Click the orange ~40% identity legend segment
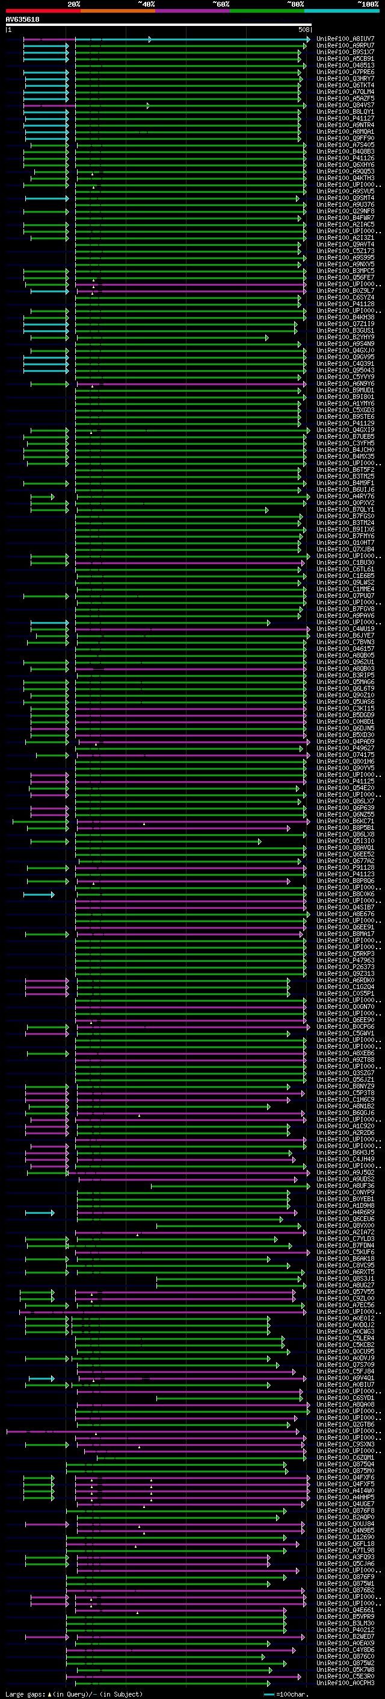 point(118,11)
